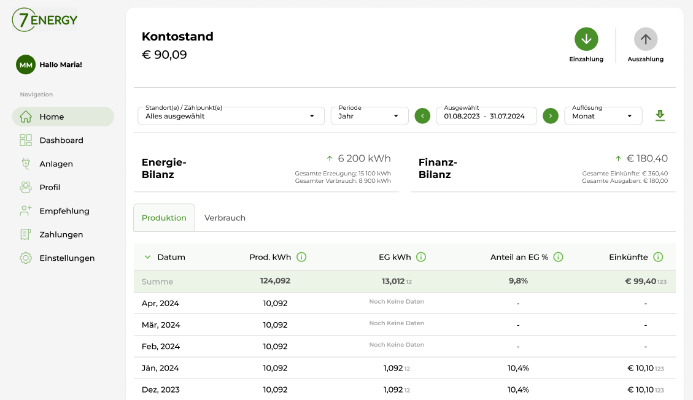Click the Einzahlung button

pos(586,38)
